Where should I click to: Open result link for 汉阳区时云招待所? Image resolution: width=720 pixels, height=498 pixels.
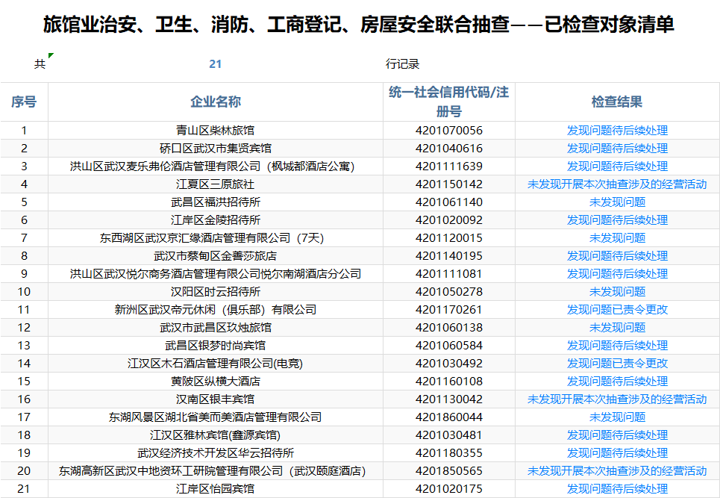(617, 292)
